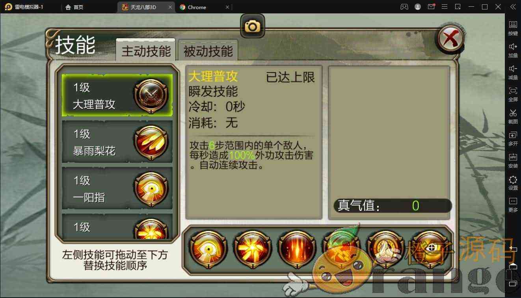Viewport: 521px width, 298px height.
Task: Open the Chrome emulator tab
Action: [204, 7]
